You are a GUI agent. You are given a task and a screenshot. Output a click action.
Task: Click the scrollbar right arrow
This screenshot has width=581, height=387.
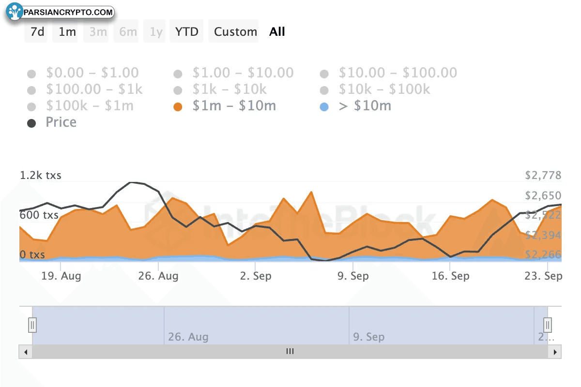click(x=555, y=352)
